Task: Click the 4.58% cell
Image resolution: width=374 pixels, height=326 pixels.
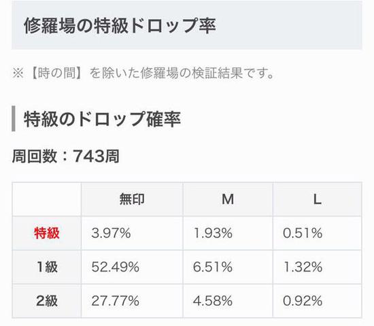Action: (x=228, y=301)
